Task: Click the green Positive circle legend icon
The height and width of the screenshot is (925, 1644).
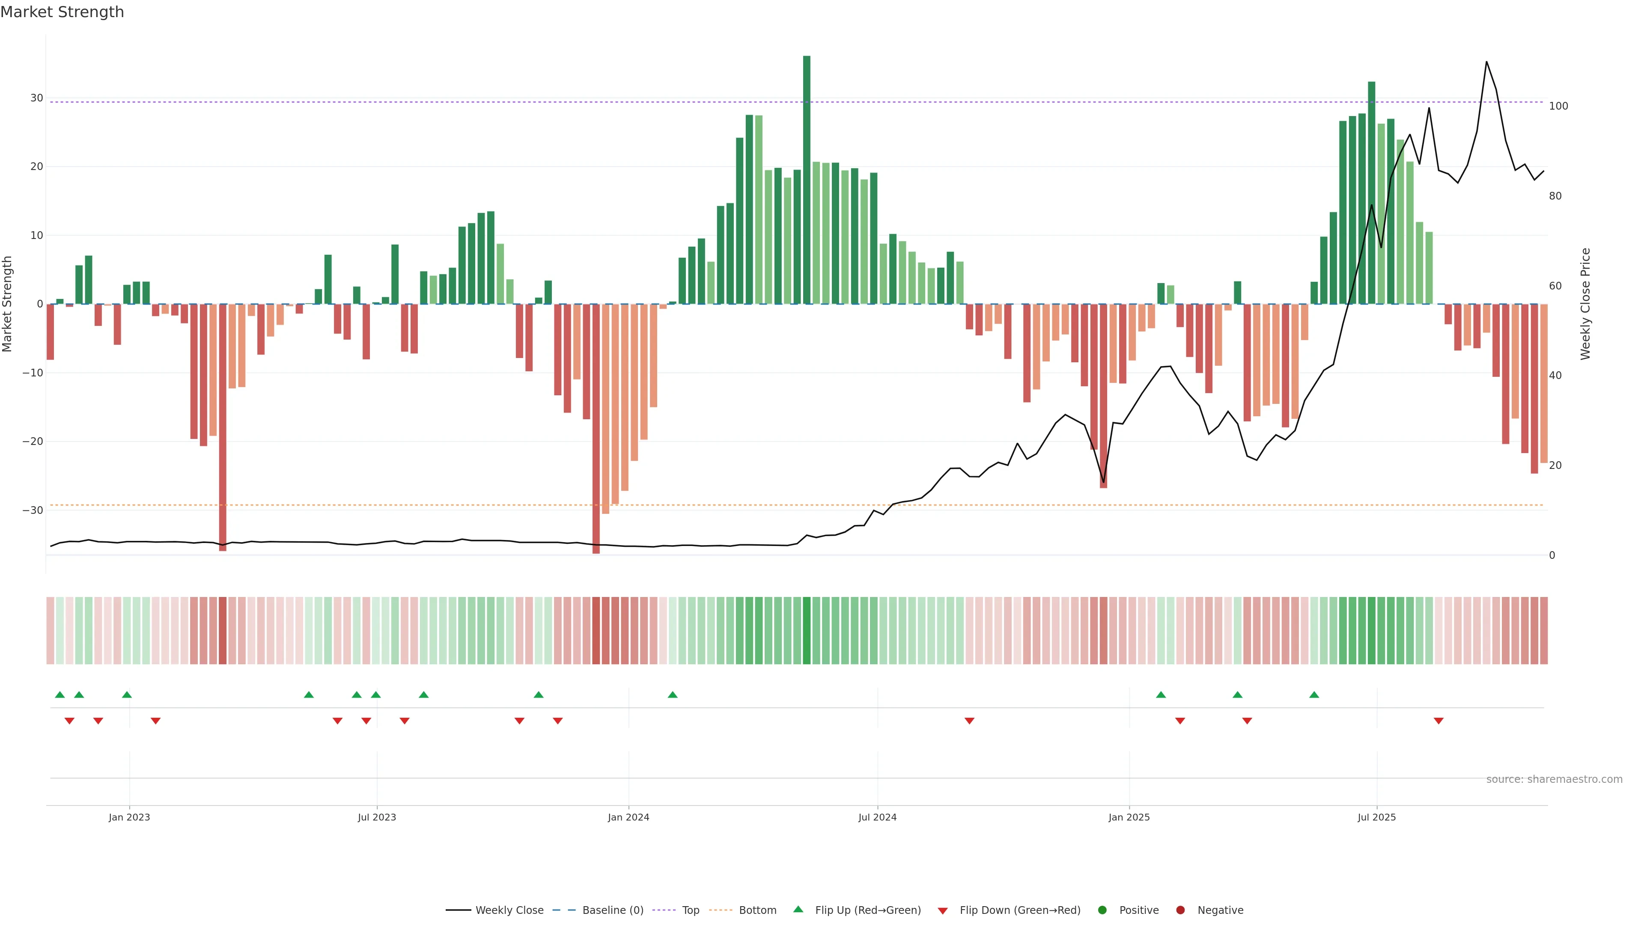Action: (x=1102, y=910)
